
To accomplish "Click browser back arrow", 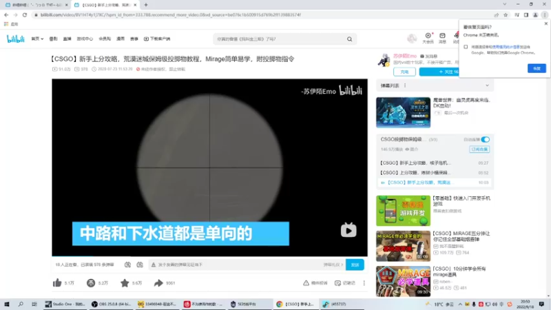I will point(6,14).
